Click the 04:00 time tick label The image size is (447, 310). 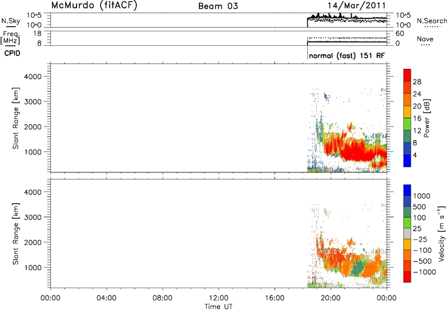106,298
